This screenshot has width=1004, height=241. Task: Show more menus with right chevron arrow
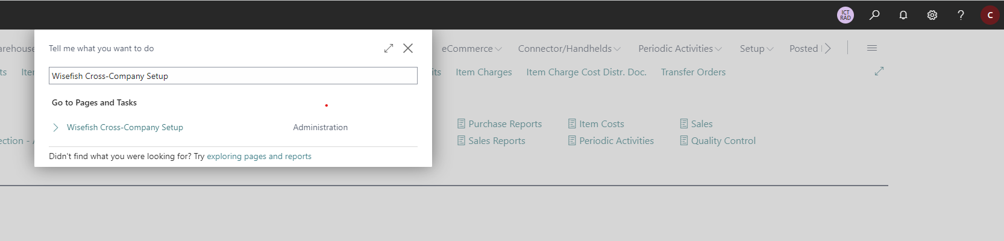pos(828,49)
